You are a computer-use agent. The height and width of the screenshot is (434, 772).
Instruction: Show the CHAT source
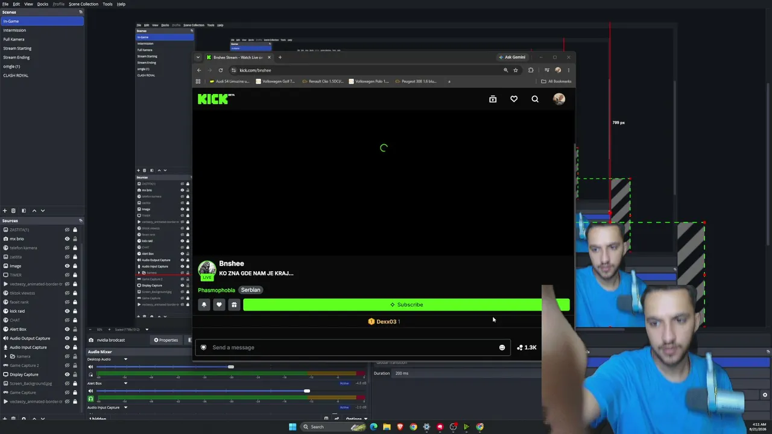(x=67, y=320)
